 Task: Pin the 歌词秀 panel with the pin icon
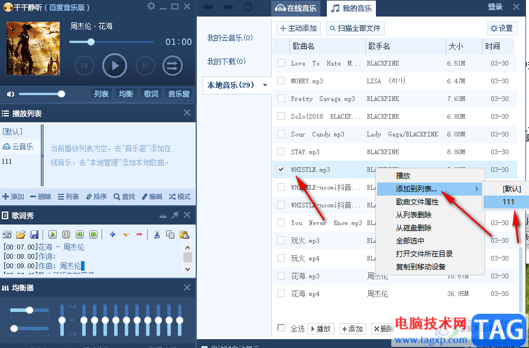click(175, 215)
